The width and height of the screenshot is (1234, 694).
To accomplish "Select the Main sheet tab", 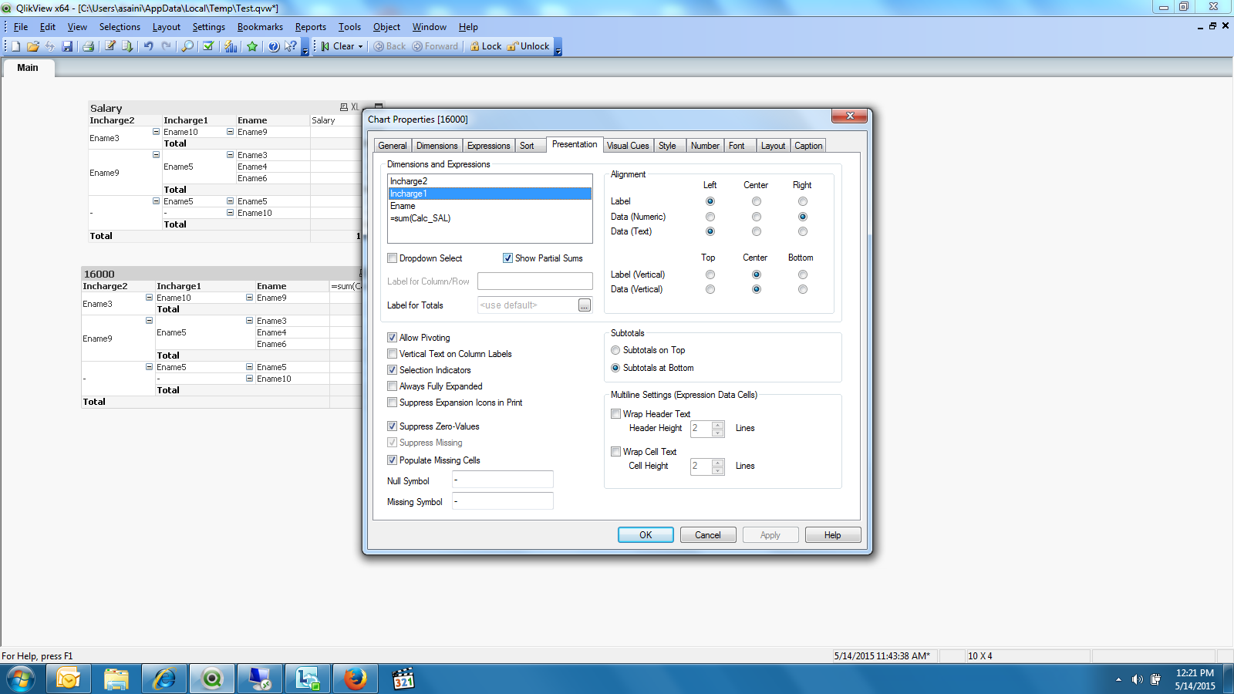I will [x=28, y=68].
